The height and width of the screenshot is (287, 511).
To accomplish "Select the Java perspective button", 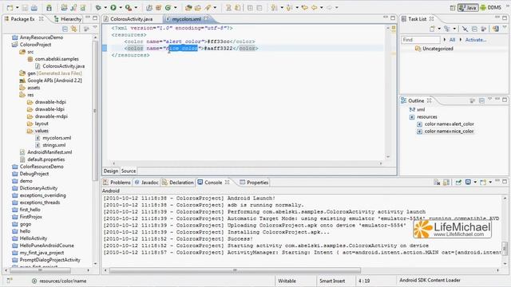I will click(468, 7).
